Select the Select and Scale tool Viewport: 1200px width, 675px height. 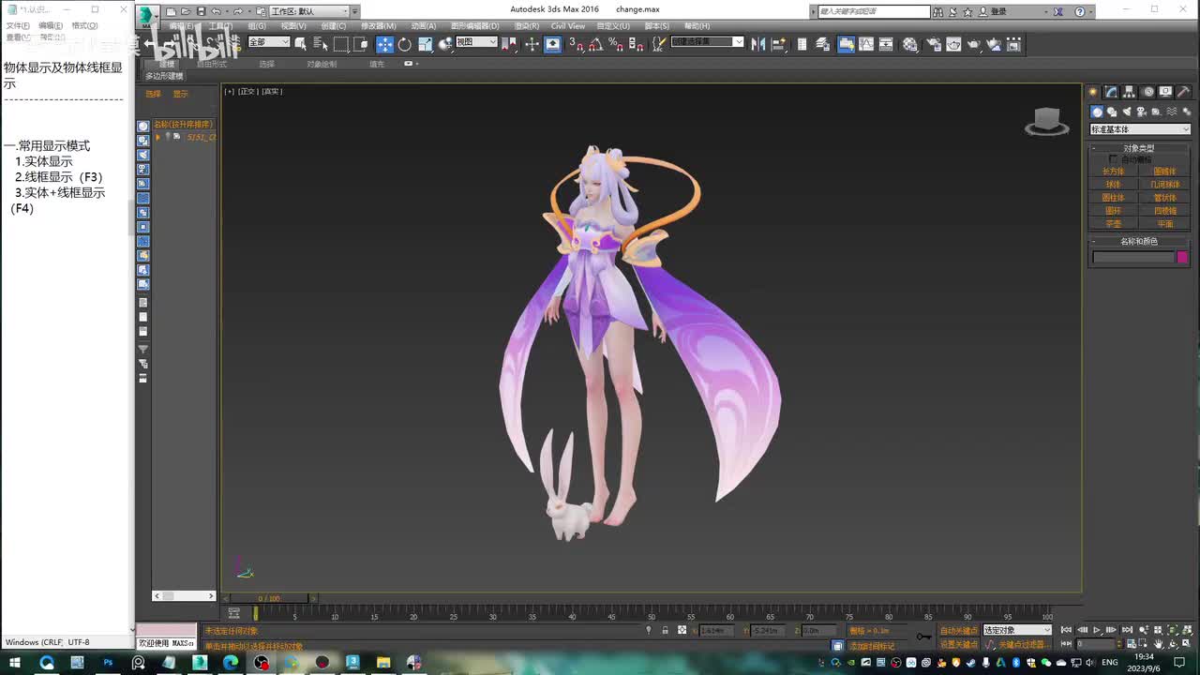[425, 44]
